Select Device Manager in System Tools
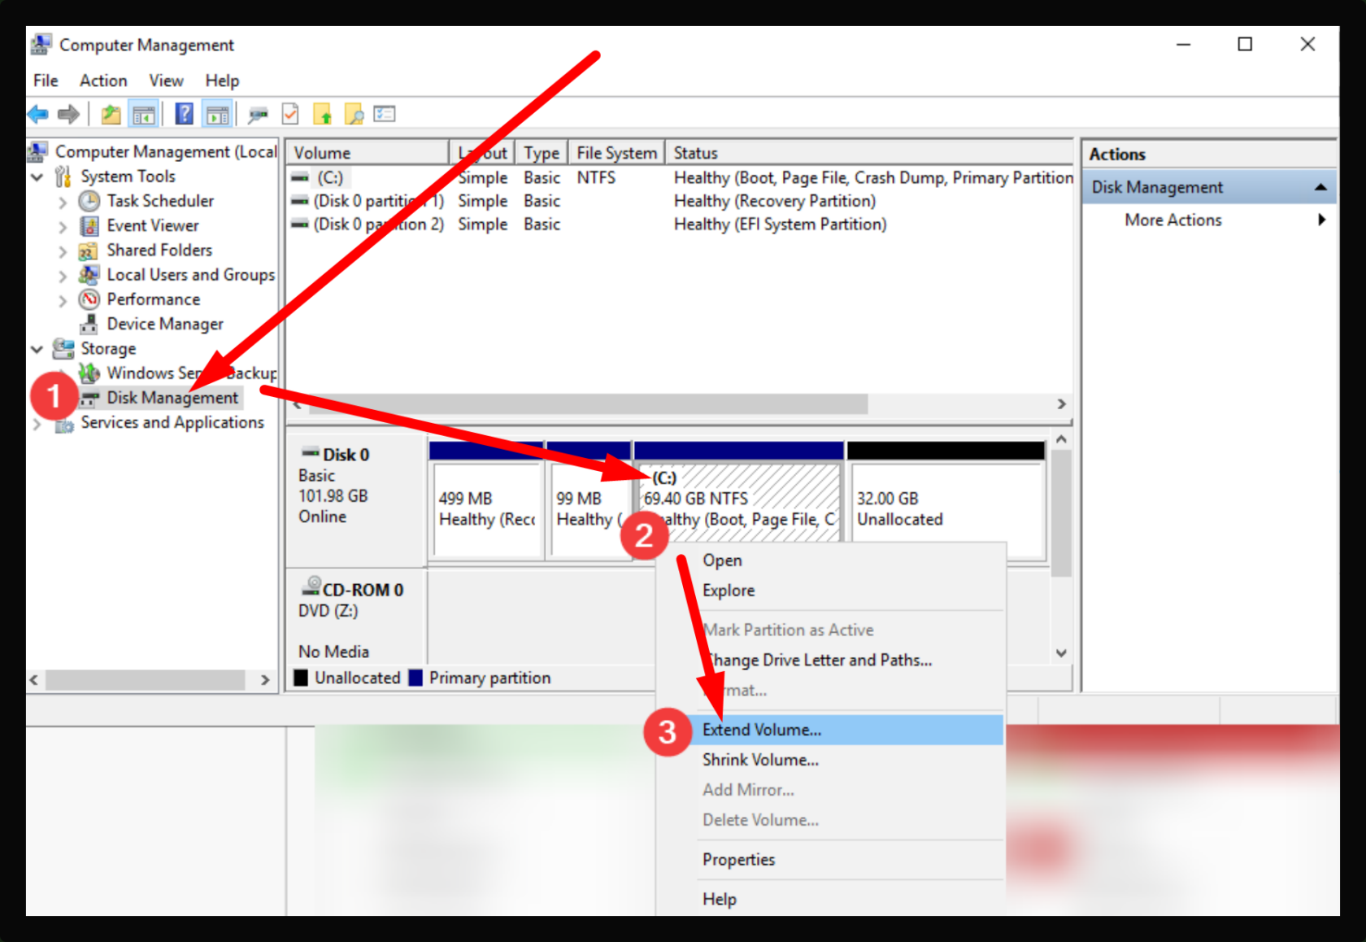This screenshot has width=1366, height=942. (164, 324)
